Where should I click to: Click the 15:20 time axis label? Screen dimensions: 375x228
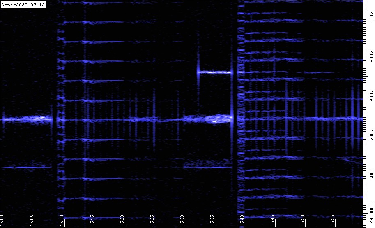coord(122,220)
